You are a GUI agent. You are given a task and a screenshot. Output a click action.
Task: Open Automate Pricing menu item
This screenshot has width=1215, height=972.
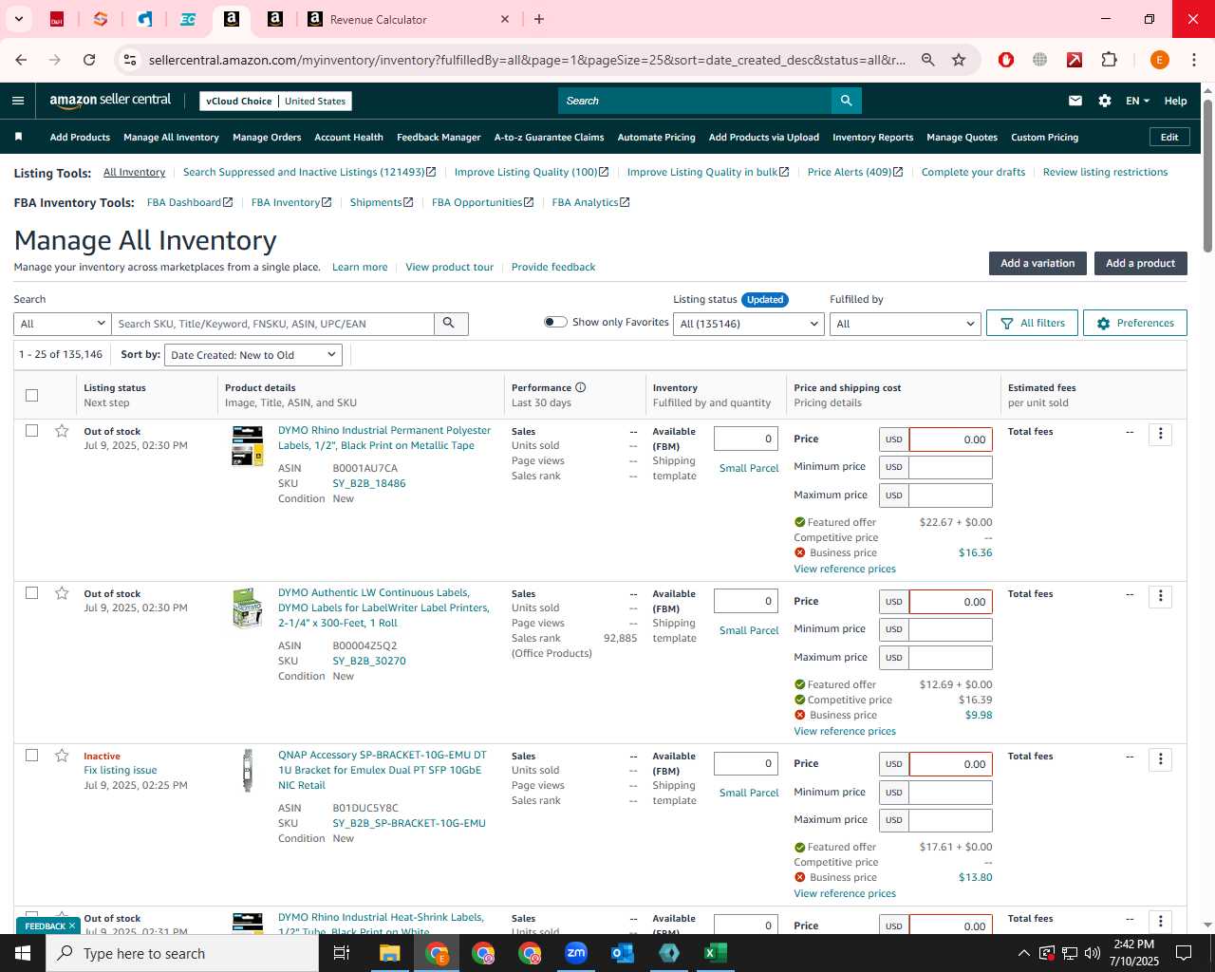(656, 137)
